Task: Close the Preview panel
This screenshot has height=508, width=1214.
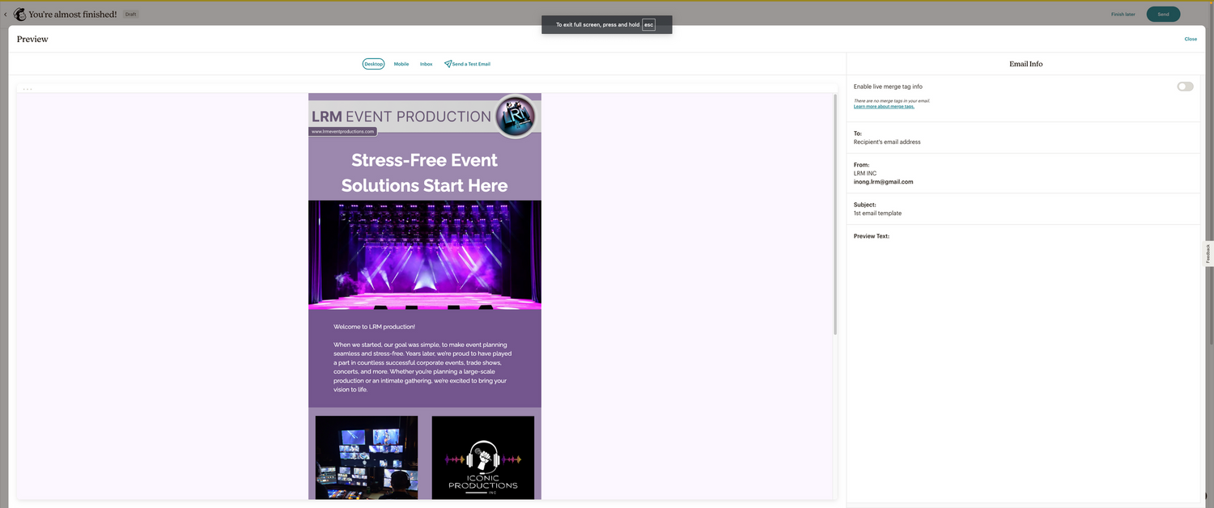Action: (x=1191, y=39)
